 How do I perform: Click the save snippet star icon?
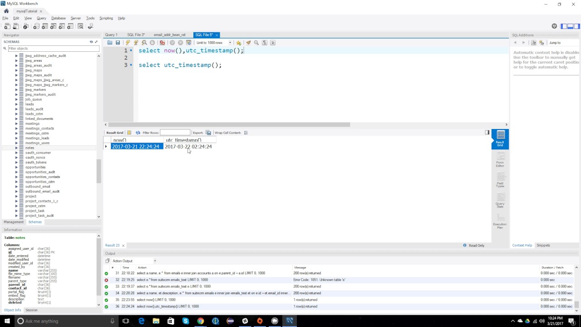coord(238,43)
